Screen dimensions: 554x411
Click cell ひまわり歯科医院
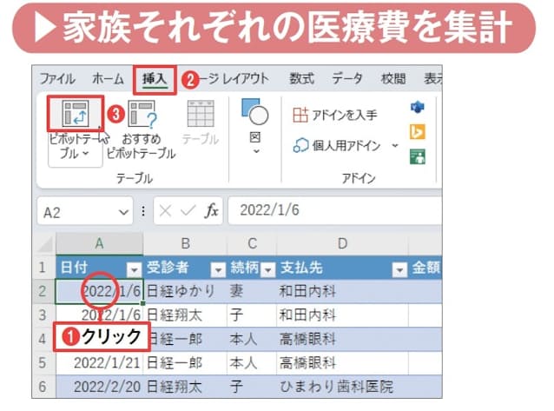(342, 387)
